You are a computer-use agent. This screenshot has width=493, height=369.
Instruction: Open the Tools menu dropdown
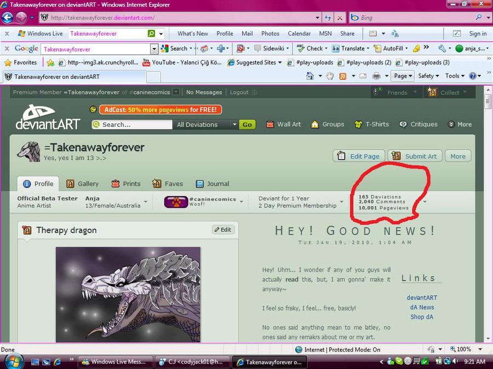tap(454, 76)
